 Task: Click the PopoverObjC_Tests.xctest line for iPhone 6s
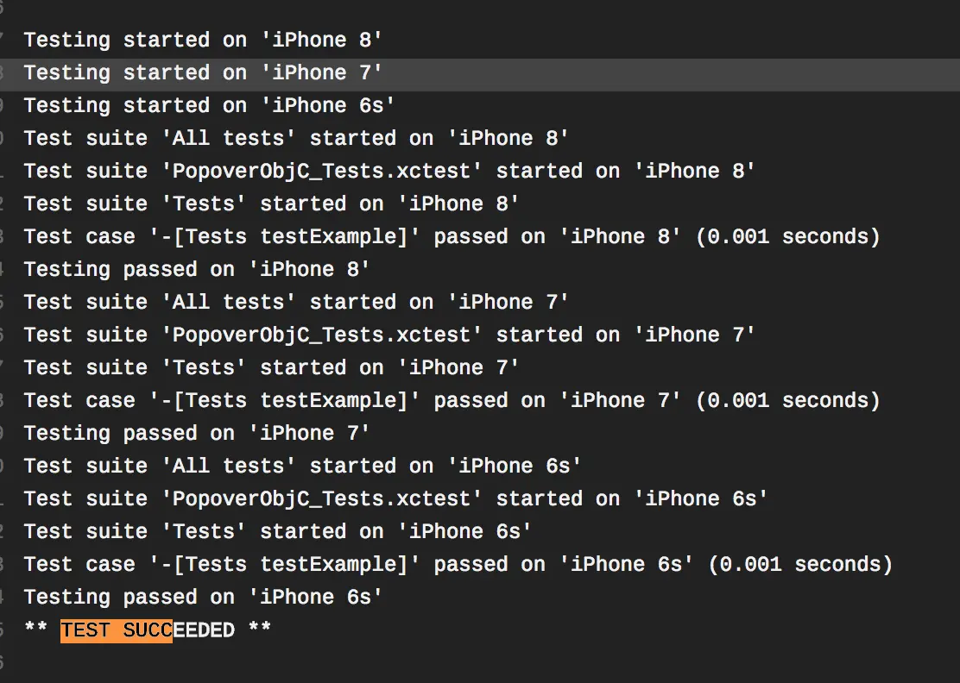pyautogui.click(x=395, y=499)
